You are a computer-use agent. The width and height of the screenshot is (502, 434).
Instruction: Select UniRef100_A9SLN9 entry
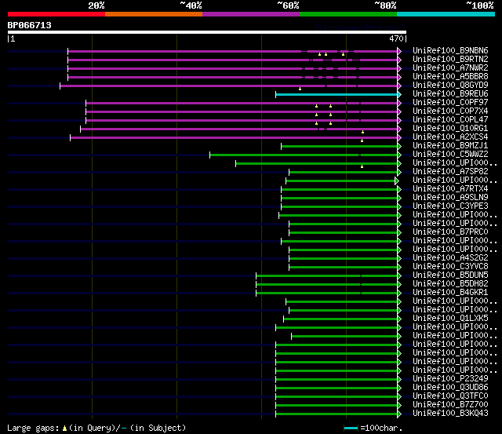point(450,197)
